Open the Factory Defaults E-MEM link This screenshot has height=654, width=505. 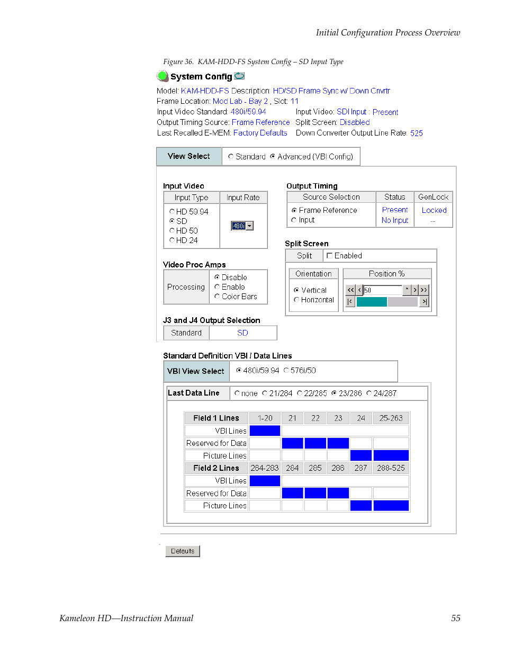(260, 133)
